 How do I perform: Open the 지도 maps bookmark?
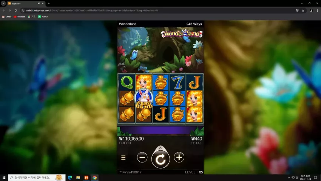(x=32, y=17)
